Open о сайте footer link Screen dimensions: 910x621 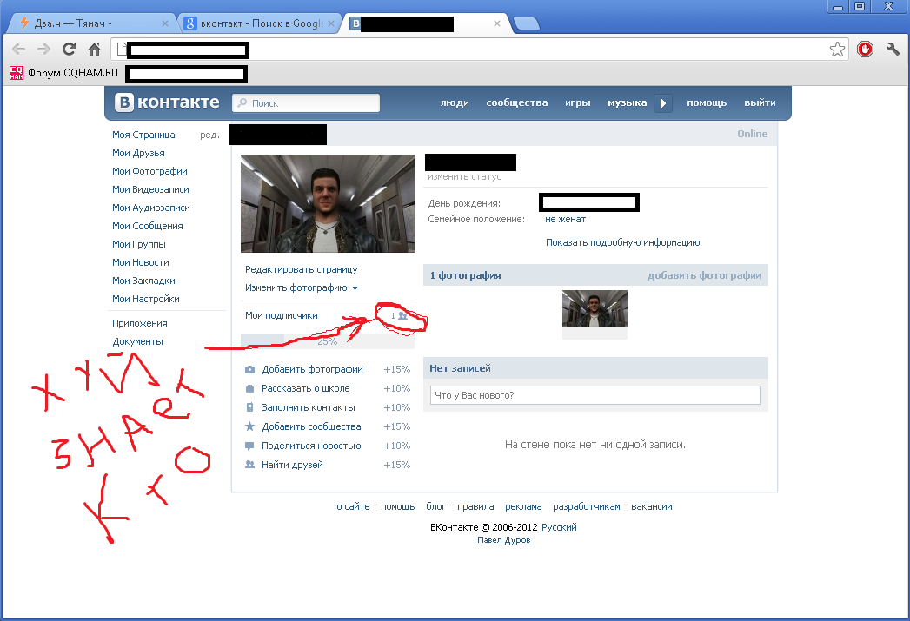[x=353, y=506]
